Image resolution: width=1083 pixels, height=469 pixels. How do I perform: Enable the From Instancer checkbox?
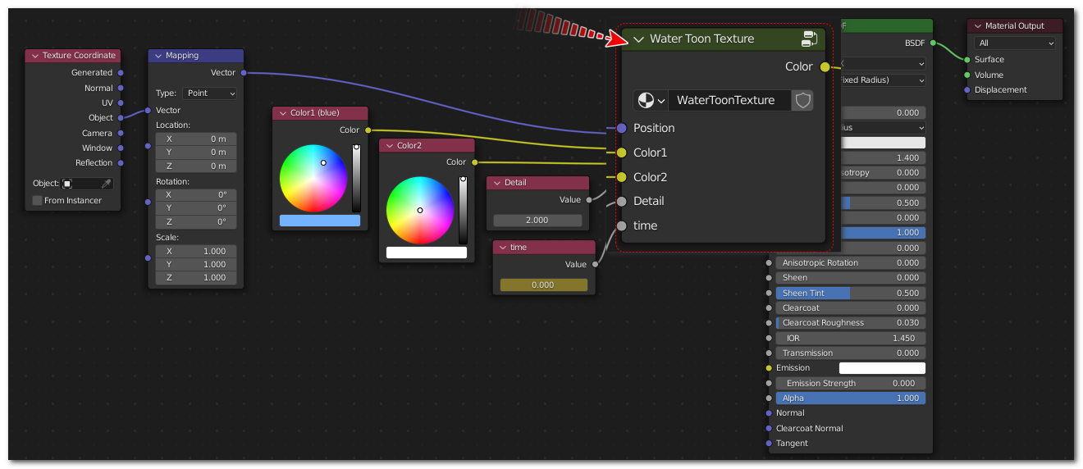click(37, 201)
